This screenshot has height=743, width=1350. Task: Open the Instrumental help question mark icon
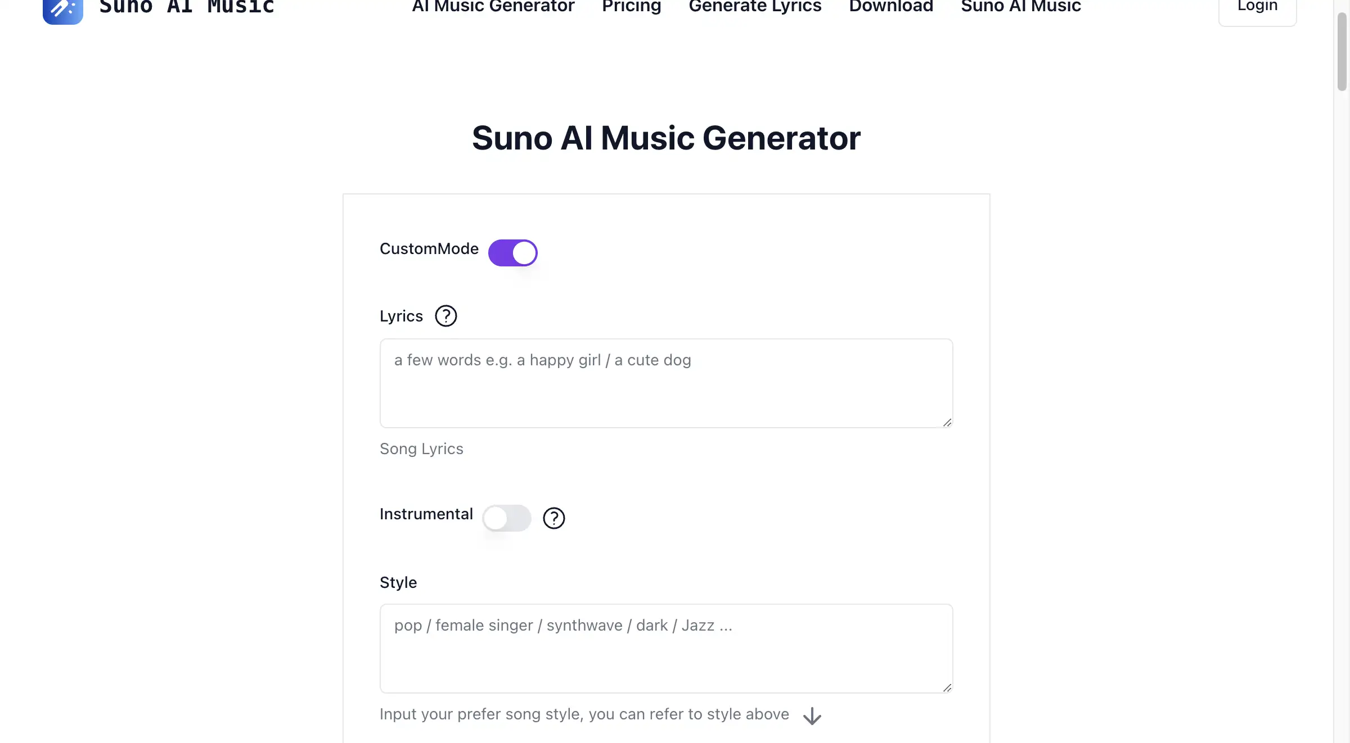click(x=553, y=518)
